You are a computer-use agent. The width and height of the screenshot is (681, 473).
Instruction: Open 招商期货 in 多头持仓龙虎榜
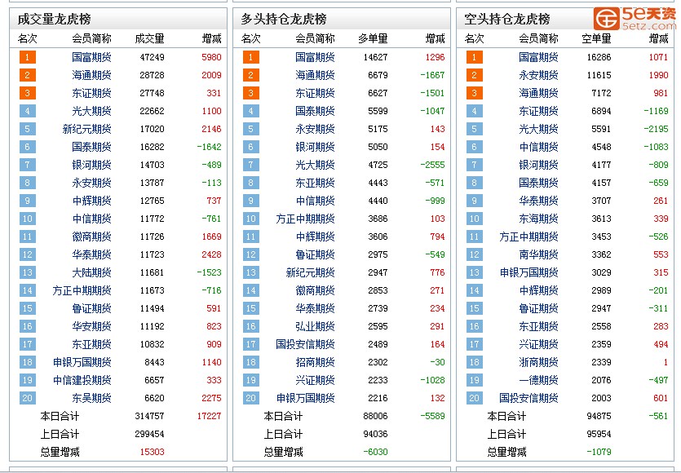click(x=315, y=362)
